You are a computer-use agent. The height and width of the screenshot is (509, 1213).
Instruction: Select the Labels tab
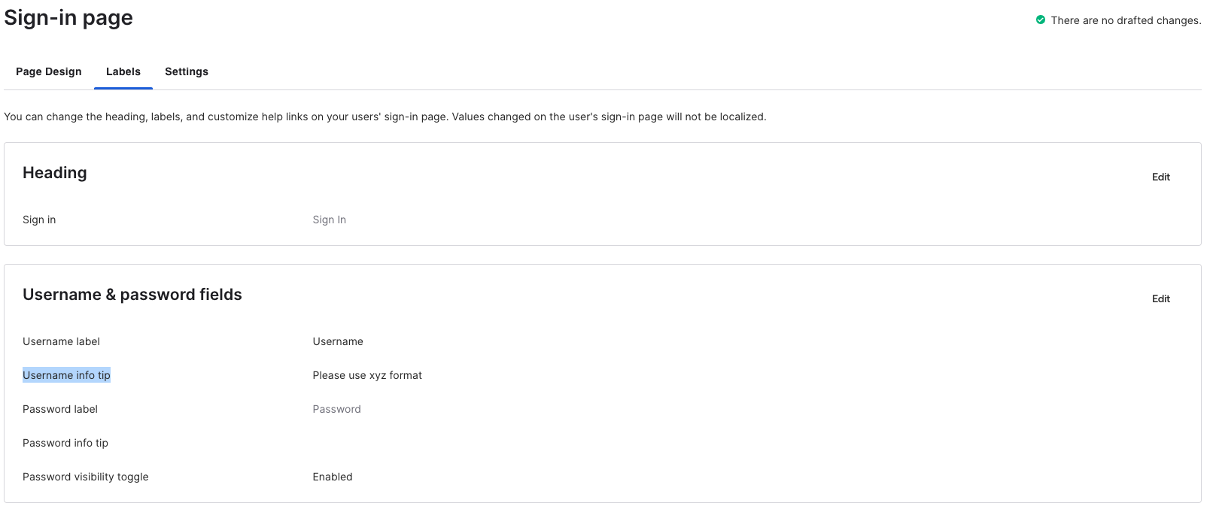click(123, 71)
